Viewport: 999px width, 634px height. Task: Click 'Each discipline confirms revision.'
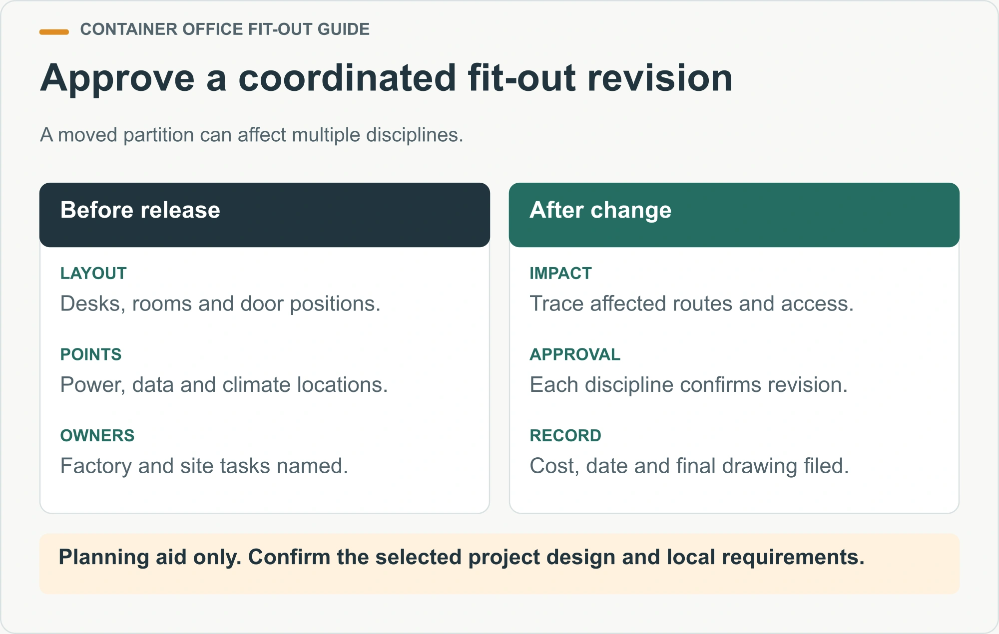click(x=689, y=385)
